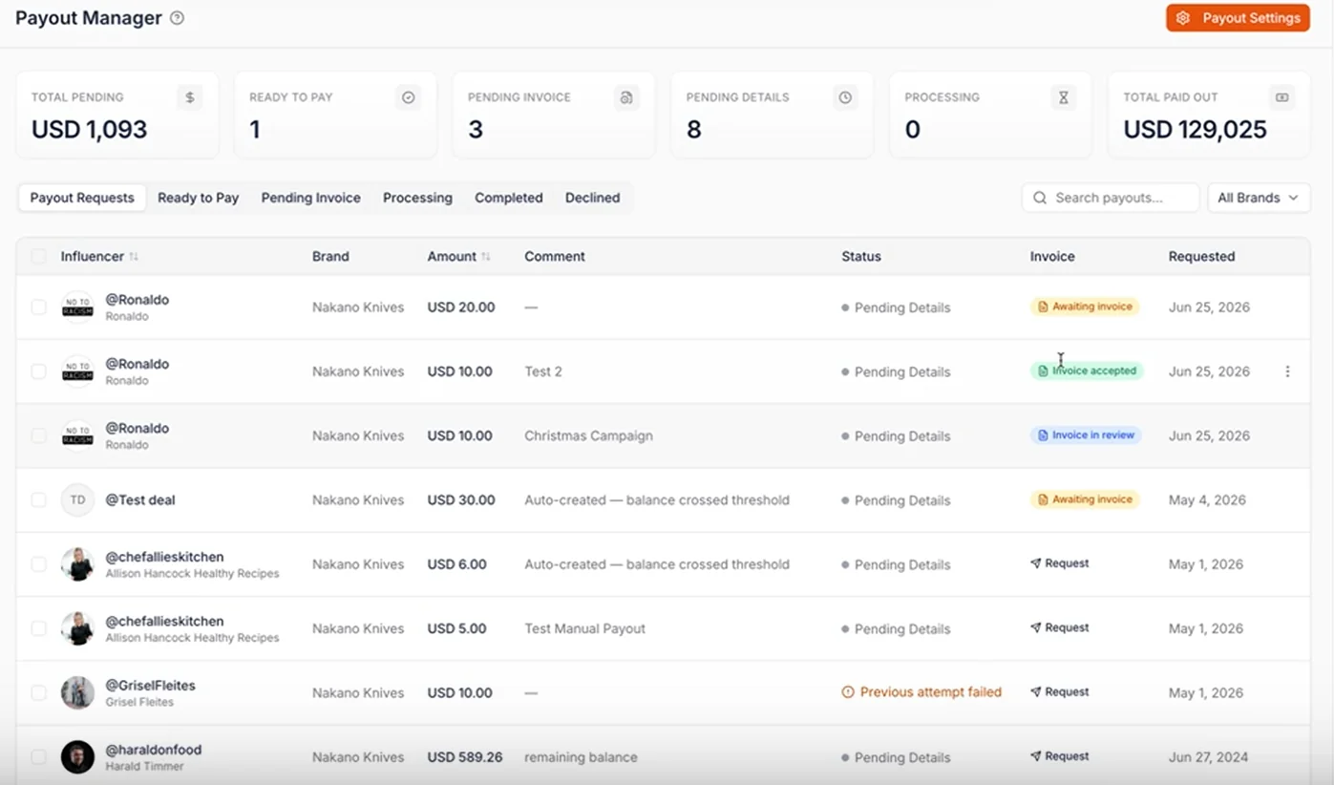Image resolution: width=1334 pixels, height=785 pixels.
Task: Toggle the select-all checkbox in table header
Action: (x=38, y=256)
